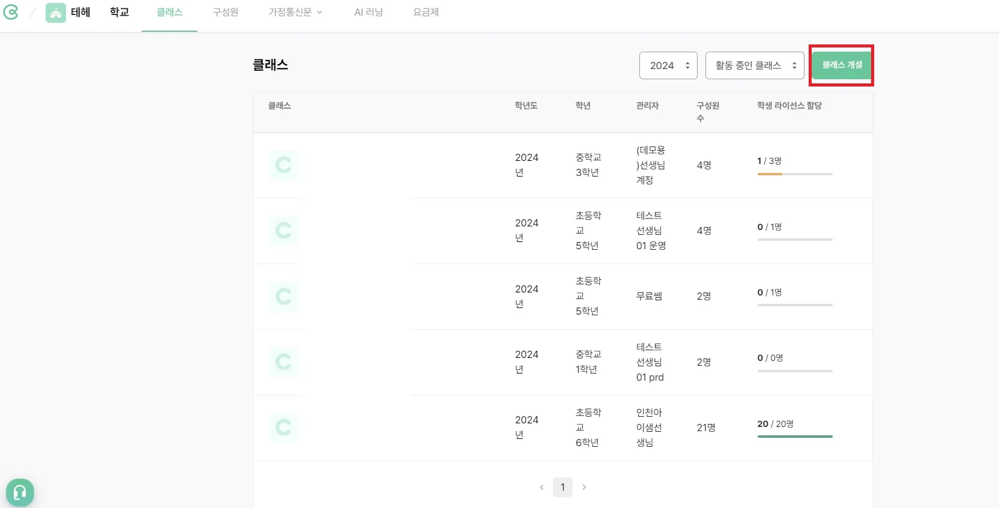Open the AI 러닝 tab
Viewport: 999px width, 508px height.
pyautogui.click(x=369, y=13)
